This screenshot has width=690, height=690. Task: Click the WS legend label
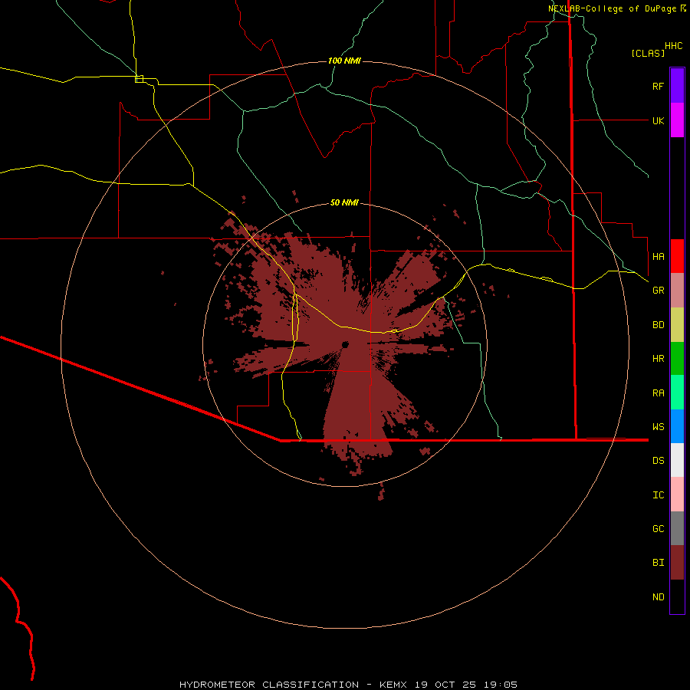pos(658,427)
